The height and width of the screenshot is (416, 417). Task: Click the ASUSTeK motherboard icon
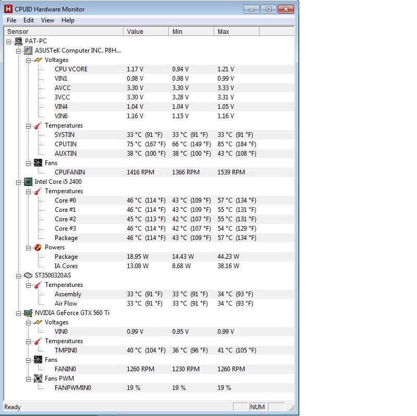[28, 51]
